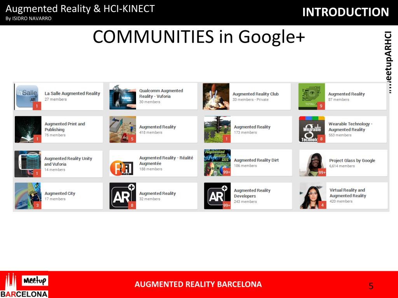398x298 pixels.
Task: Click AR+ icon of Augmented Reality Developers
Action: click(217, 196)
